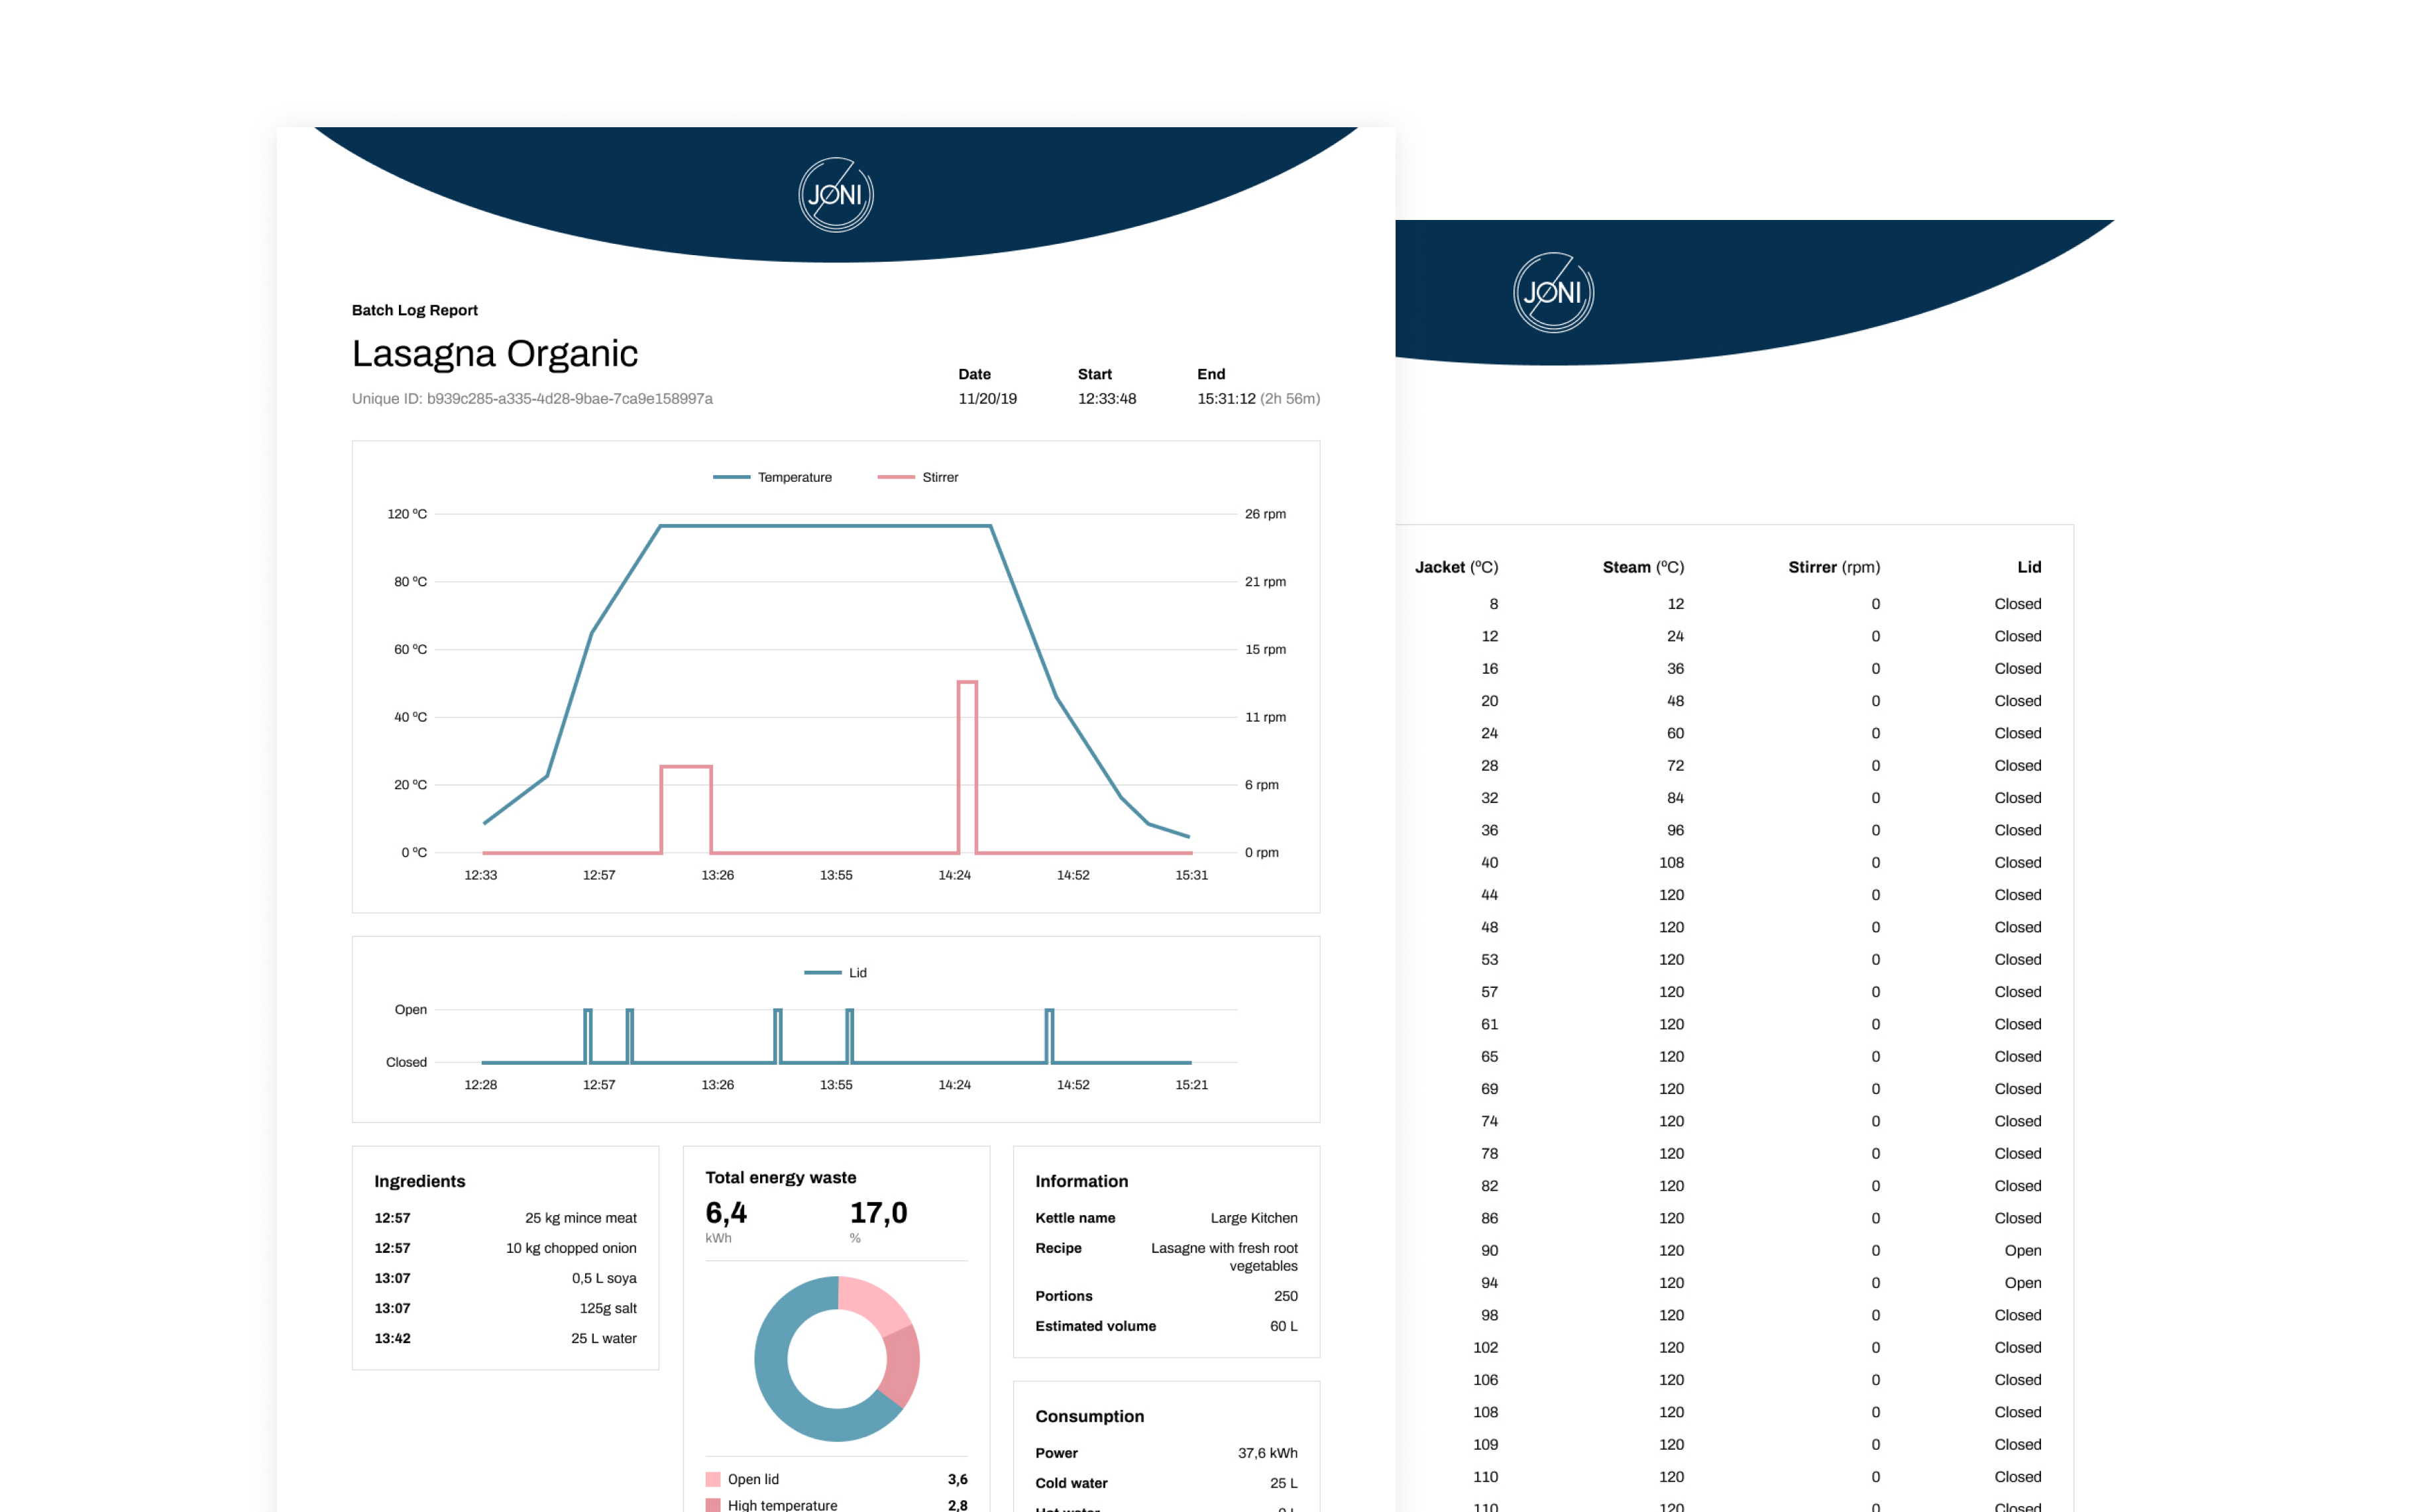Image resolution: width=2432 pixels, height=1512 pixels.
Task: Click the High temperature legend swatch
Action: click(x=713, y=1504)
